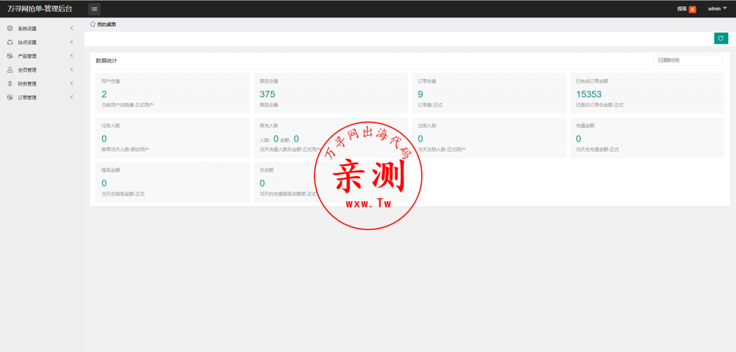Viewport: 736px width, 352px height.
Task: Click the 用户总量 card label
Action: 111,81
